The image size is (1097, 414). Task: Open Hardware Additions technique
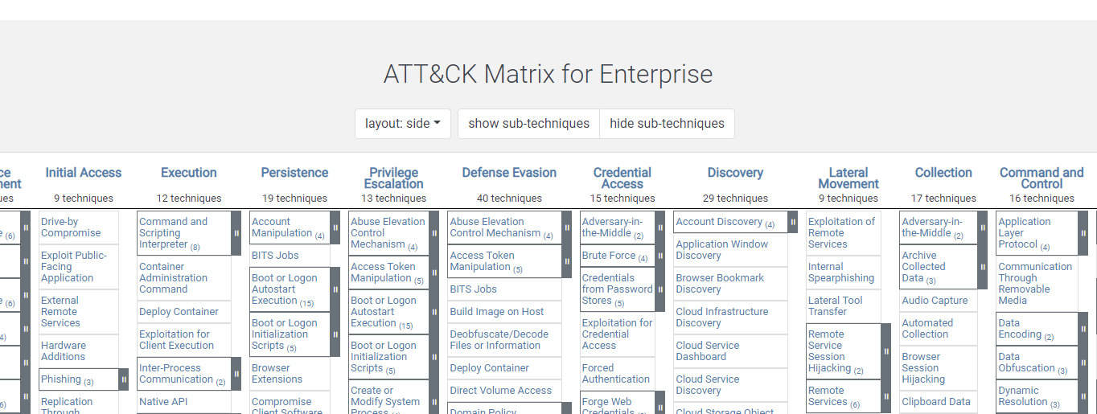pos(63,351)
